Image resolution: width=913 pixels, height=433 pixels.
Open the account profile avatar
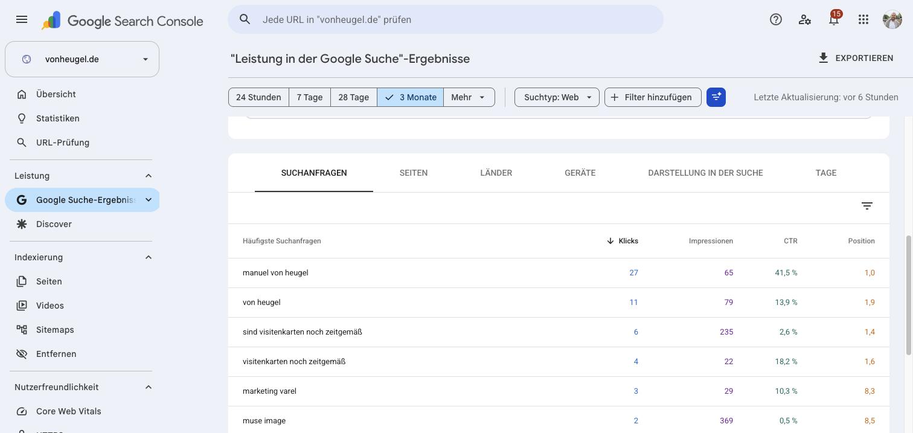tap(892, 19)
